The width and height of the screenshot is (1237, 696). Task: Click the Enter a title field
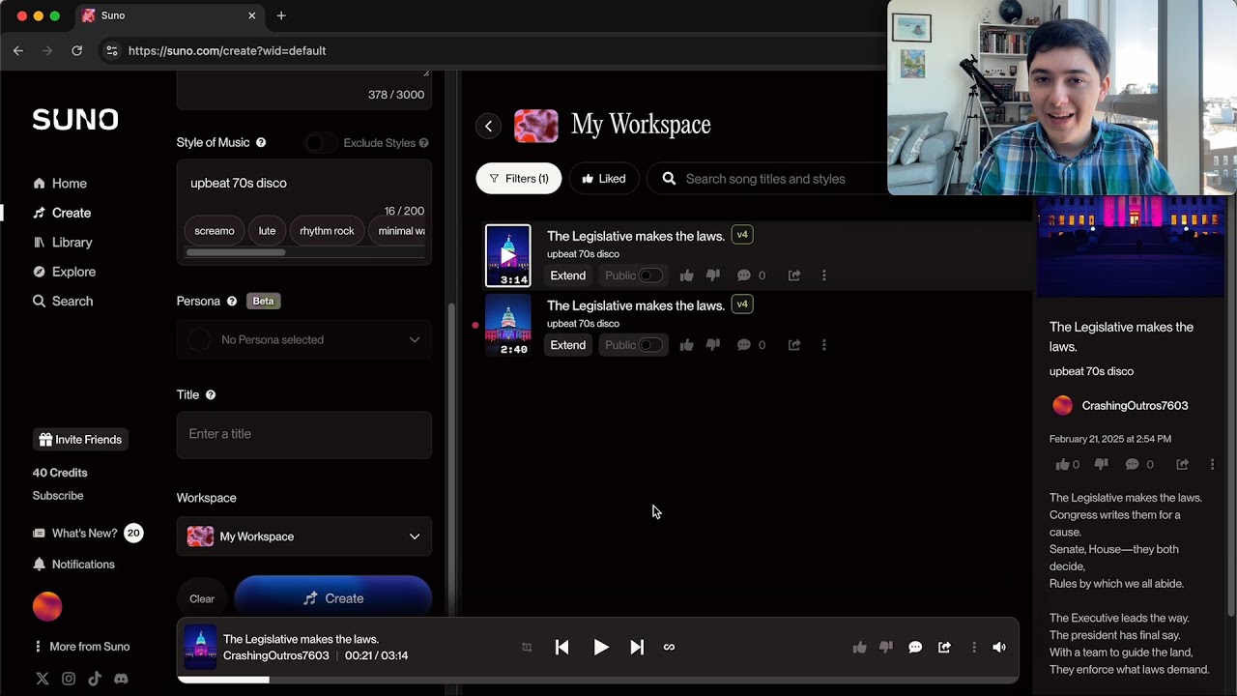(304, 434)
